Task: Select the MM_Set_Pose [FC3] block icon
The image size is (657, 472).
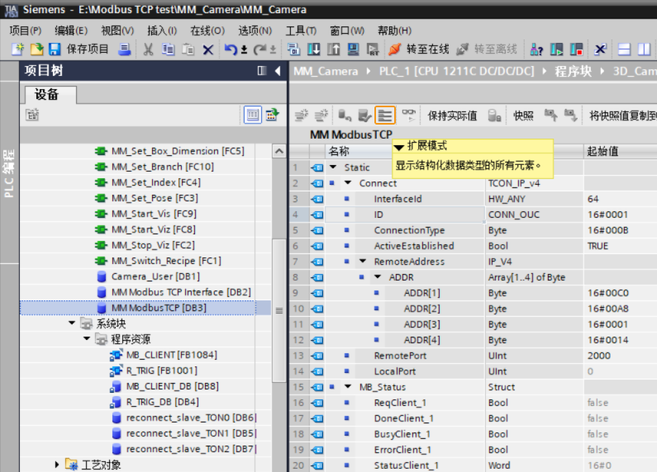Action: tap(101, 198)
